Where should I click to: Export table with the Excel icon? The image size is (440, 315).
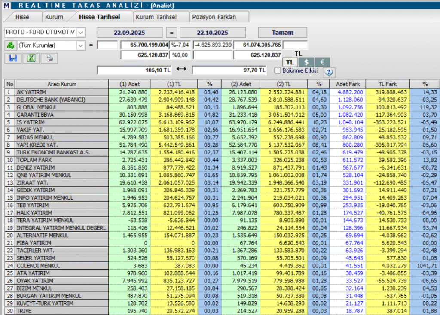pyautogui.click(x=31, y=58)
